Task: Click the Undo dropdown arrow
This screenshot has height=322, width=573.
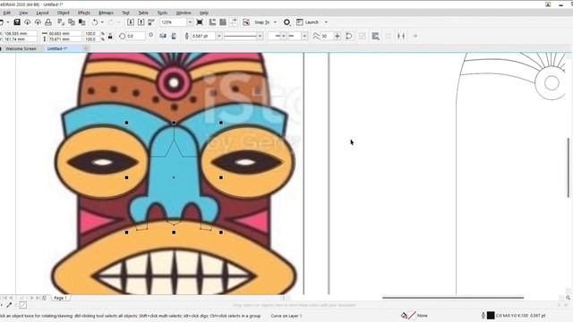Action: click(102, 22)
